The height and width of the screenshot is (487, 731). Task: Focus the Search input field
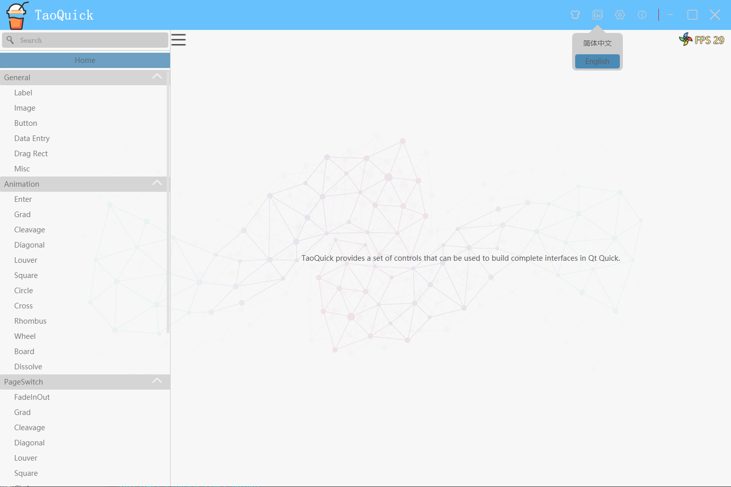coord(85,40)
